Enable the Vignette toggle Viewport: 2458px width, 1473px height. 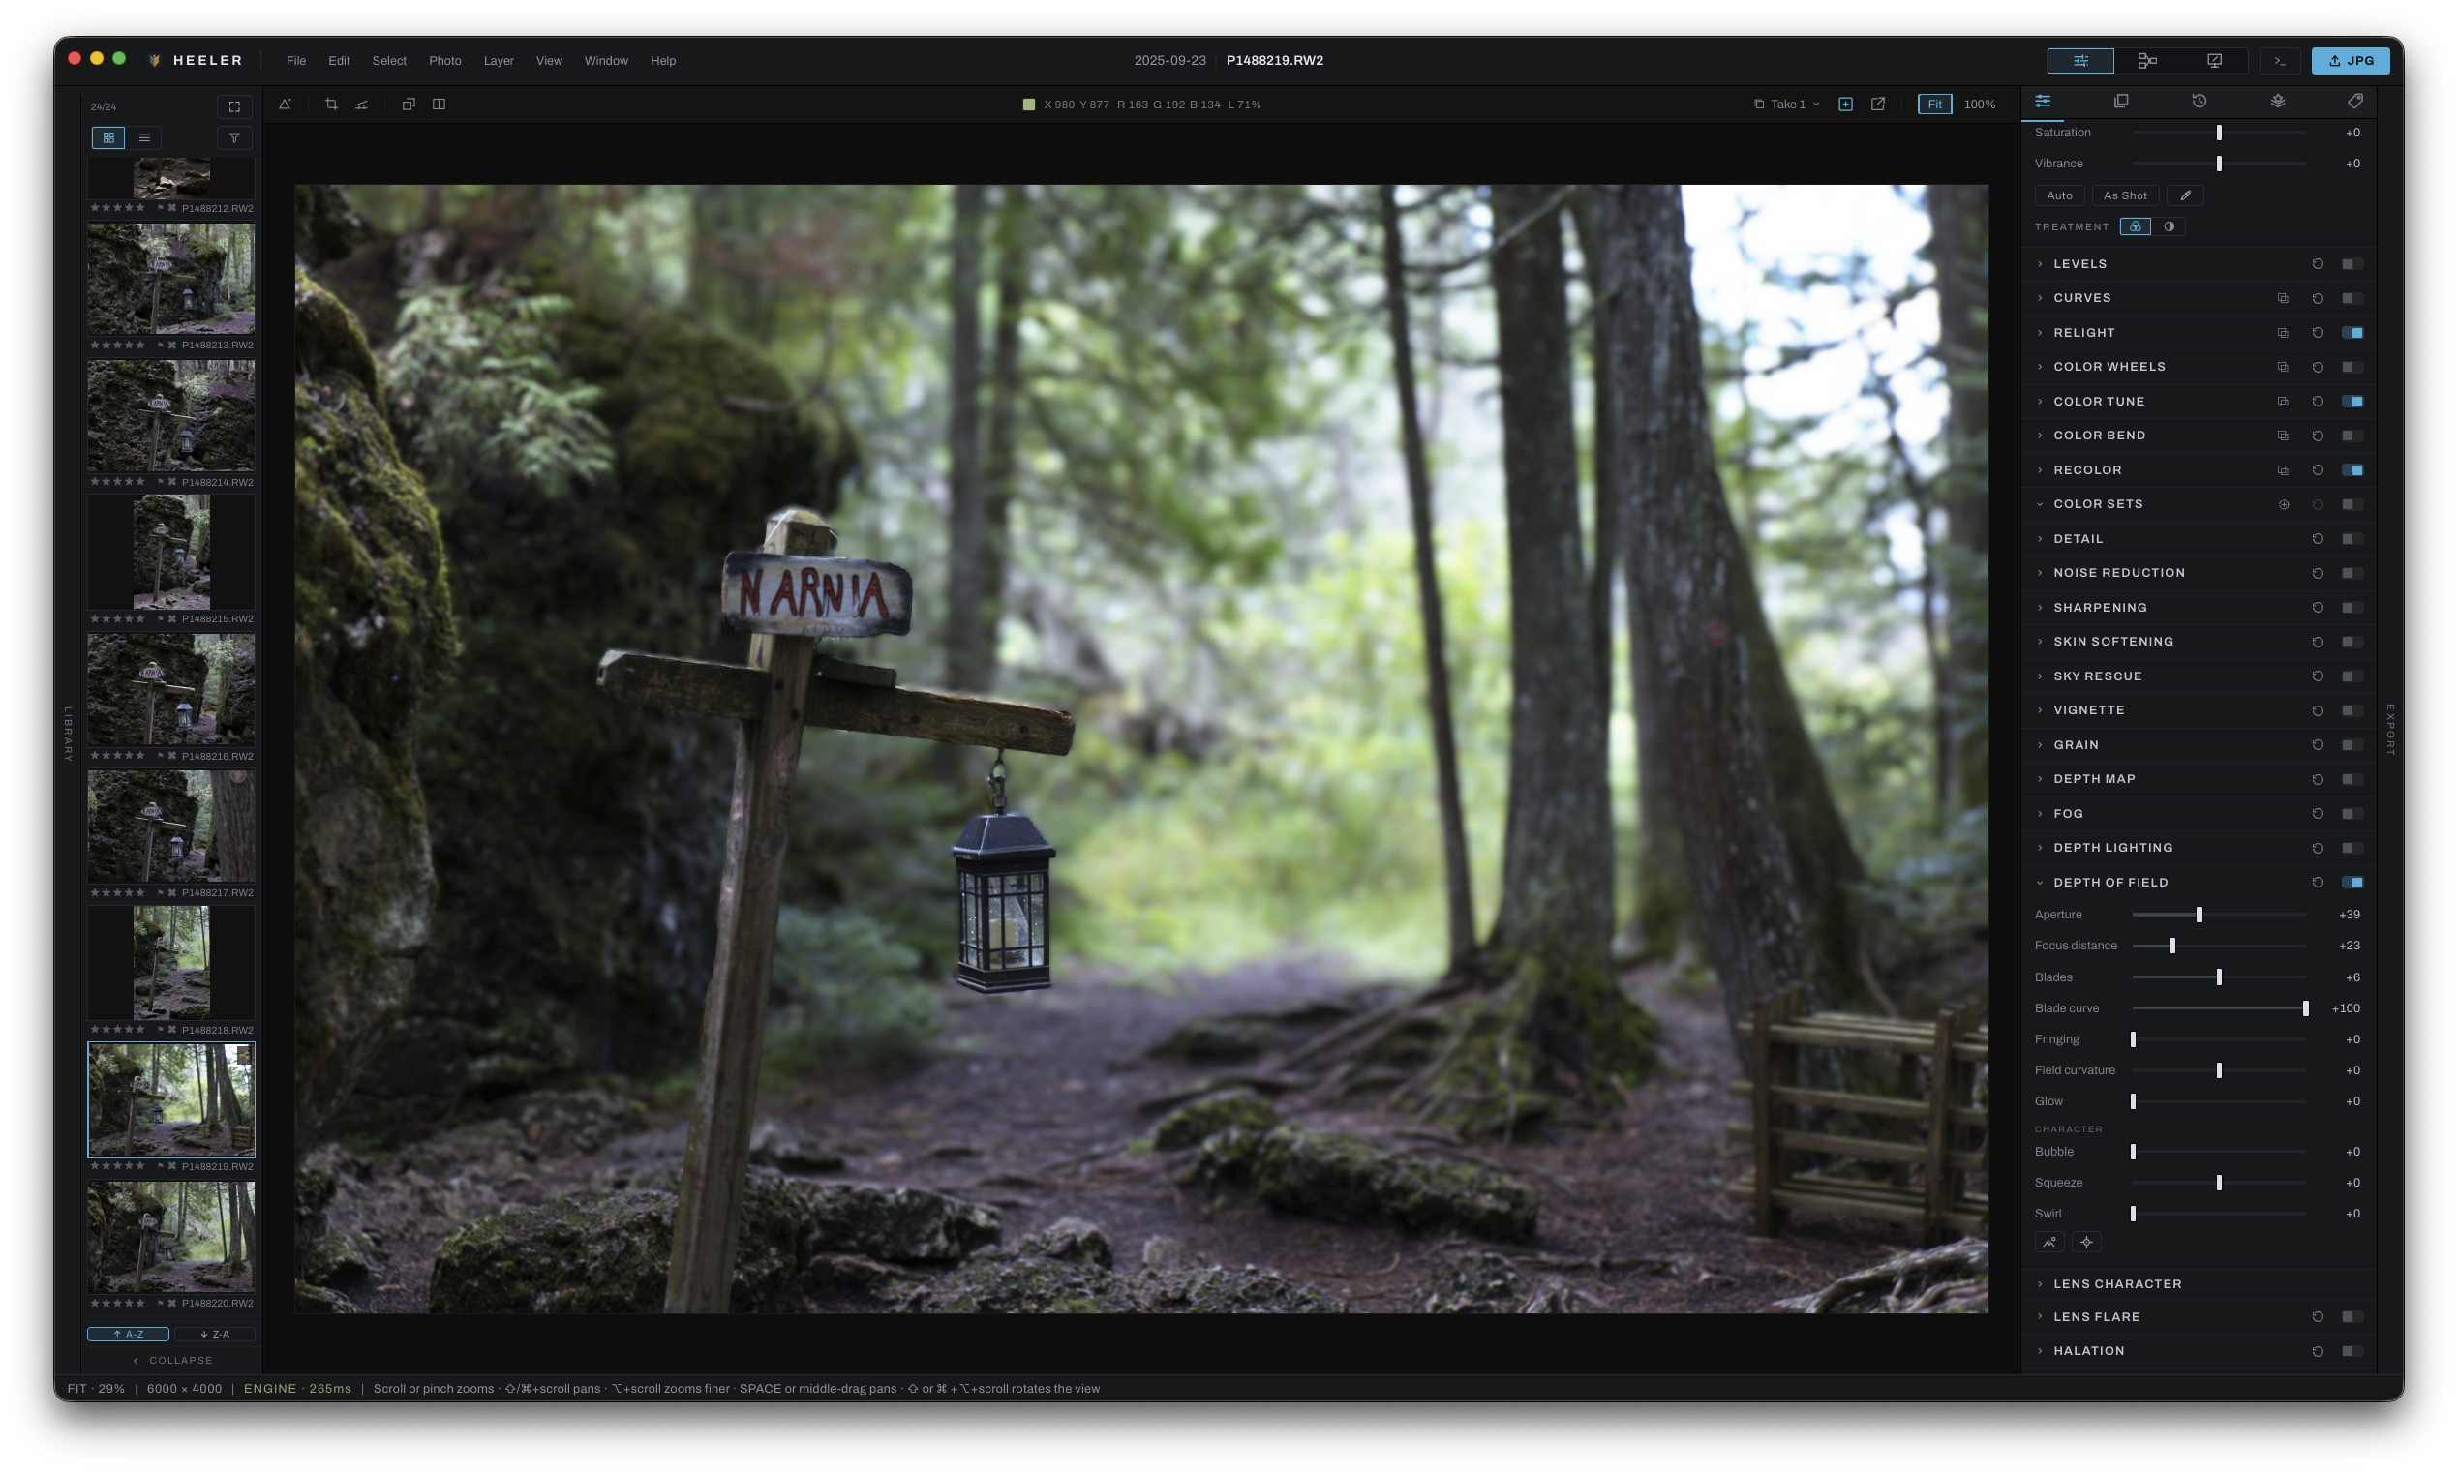pos(2352,710)
